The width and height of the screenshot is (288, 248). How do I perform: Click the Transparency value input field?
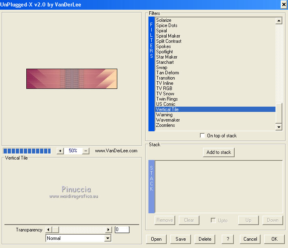click(x=122, y=230)
